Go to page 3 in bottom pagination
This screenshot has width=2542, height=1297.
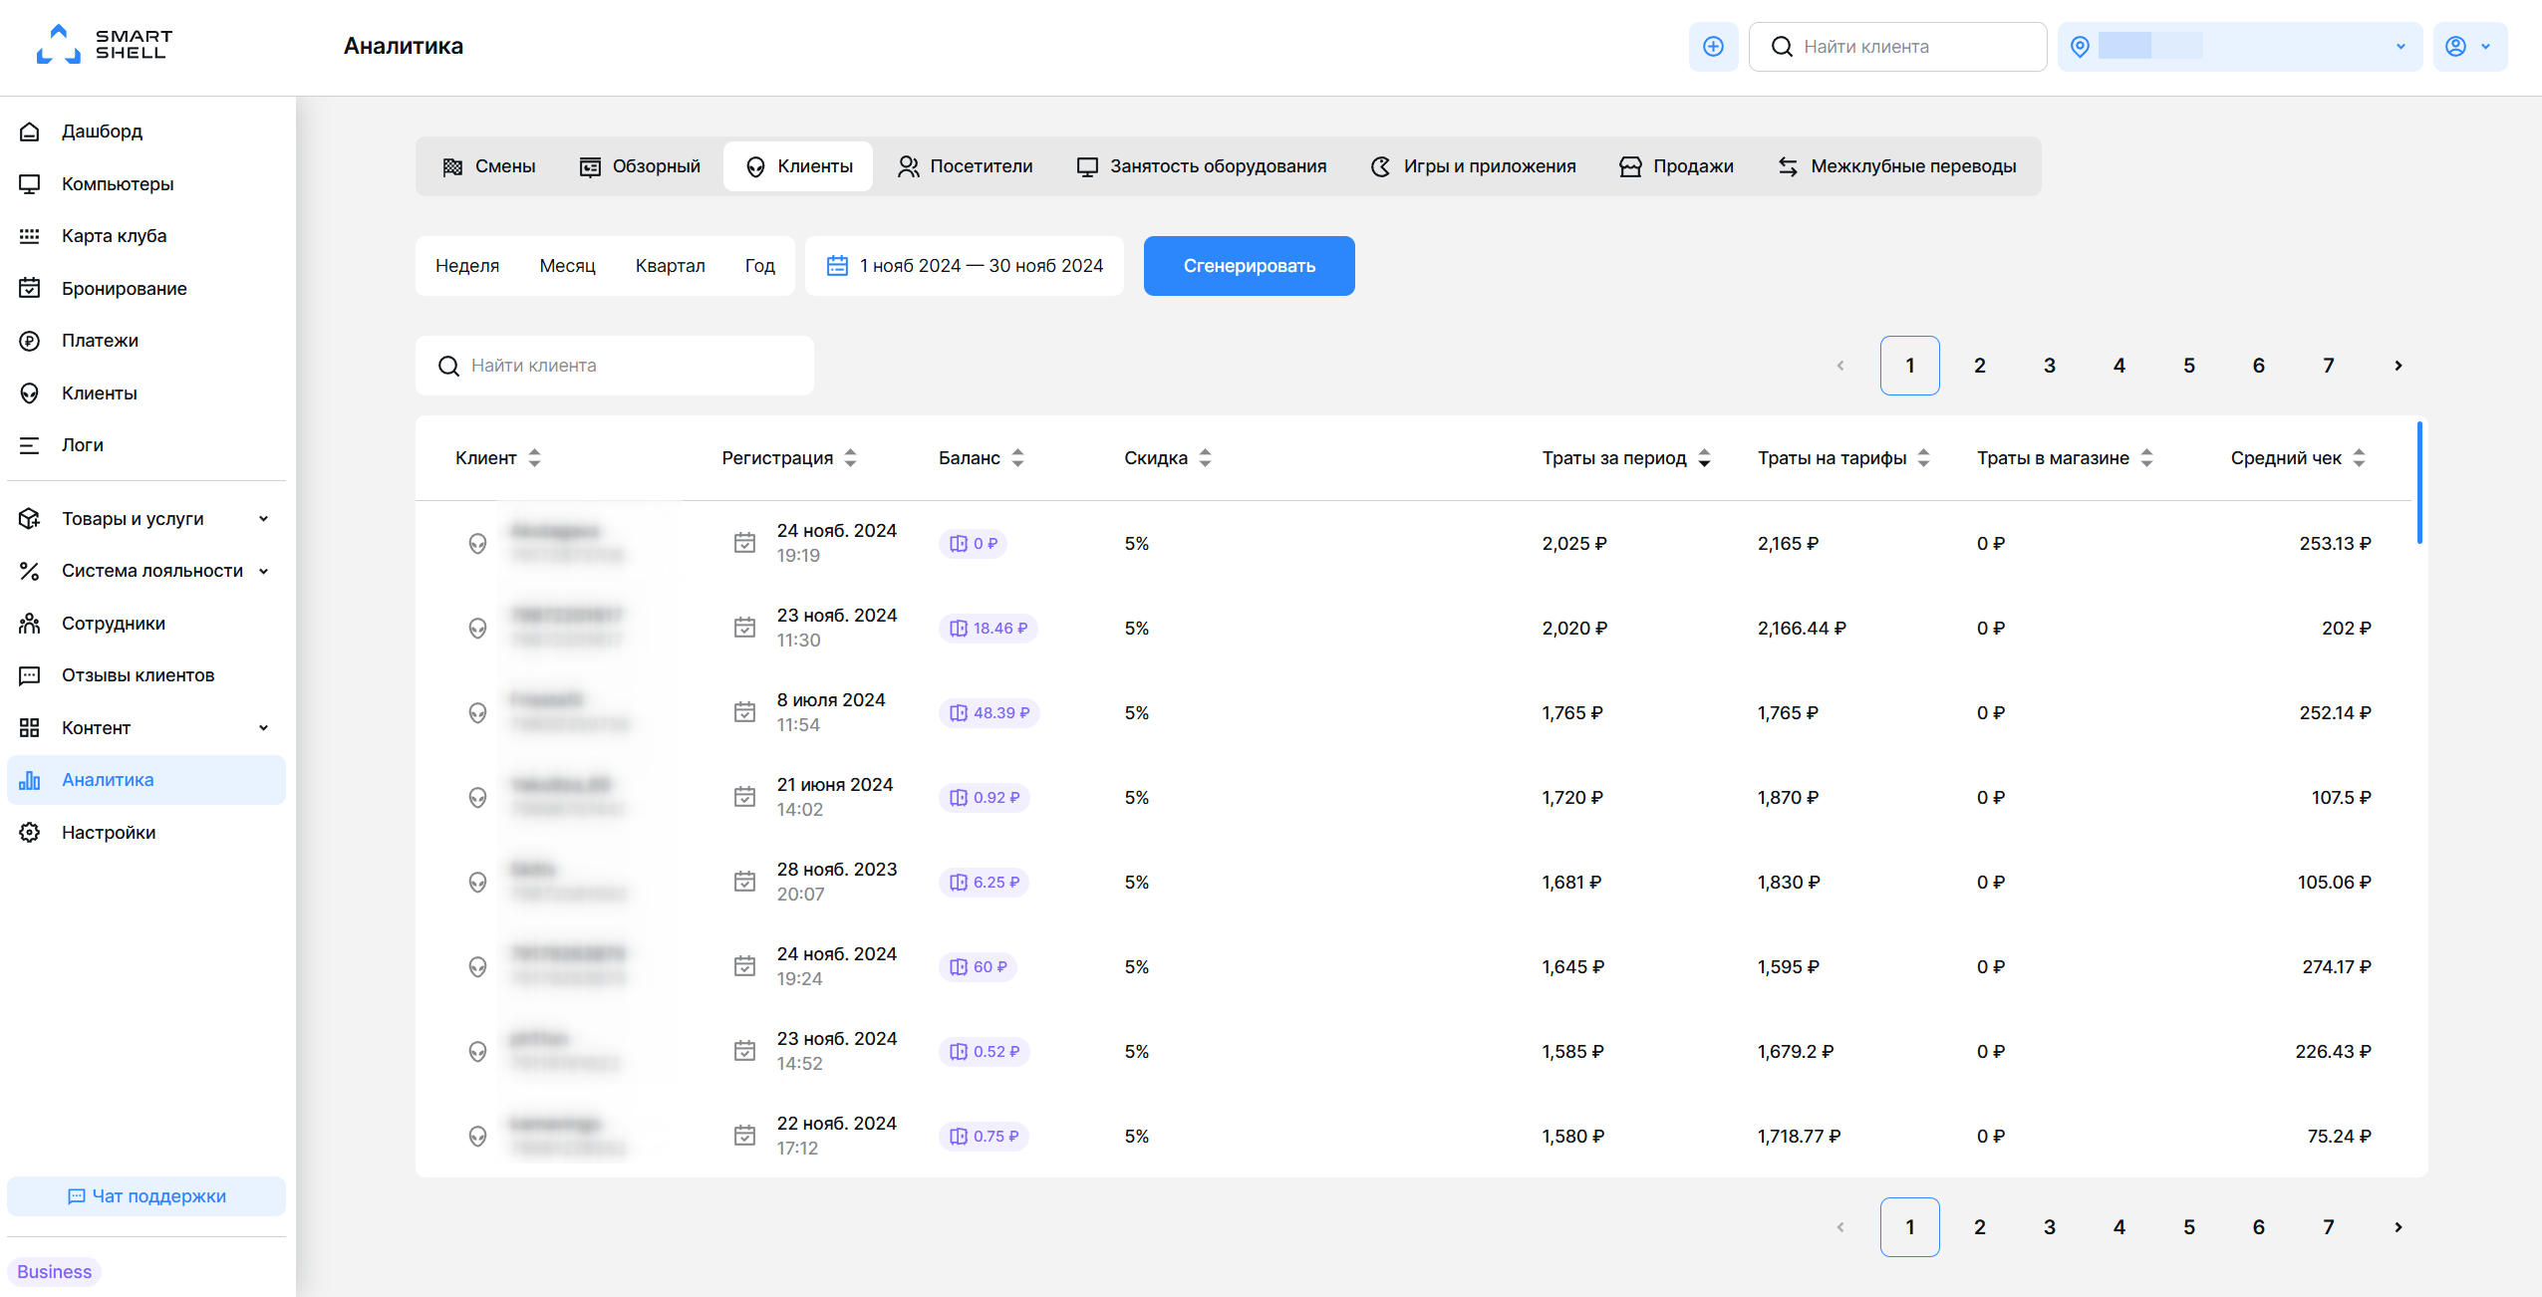[2050, 1227]
